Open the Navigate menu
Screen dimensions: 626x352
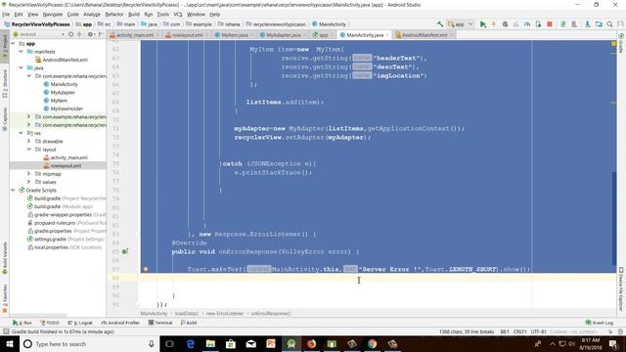pos(52,14)
